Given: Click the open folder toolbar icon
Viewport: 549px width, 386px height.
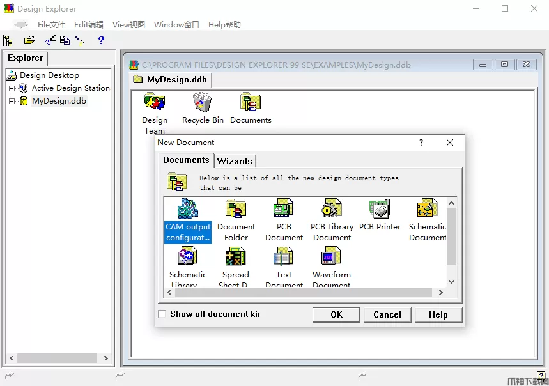Looking at the screenshot, I should [29, 40].
